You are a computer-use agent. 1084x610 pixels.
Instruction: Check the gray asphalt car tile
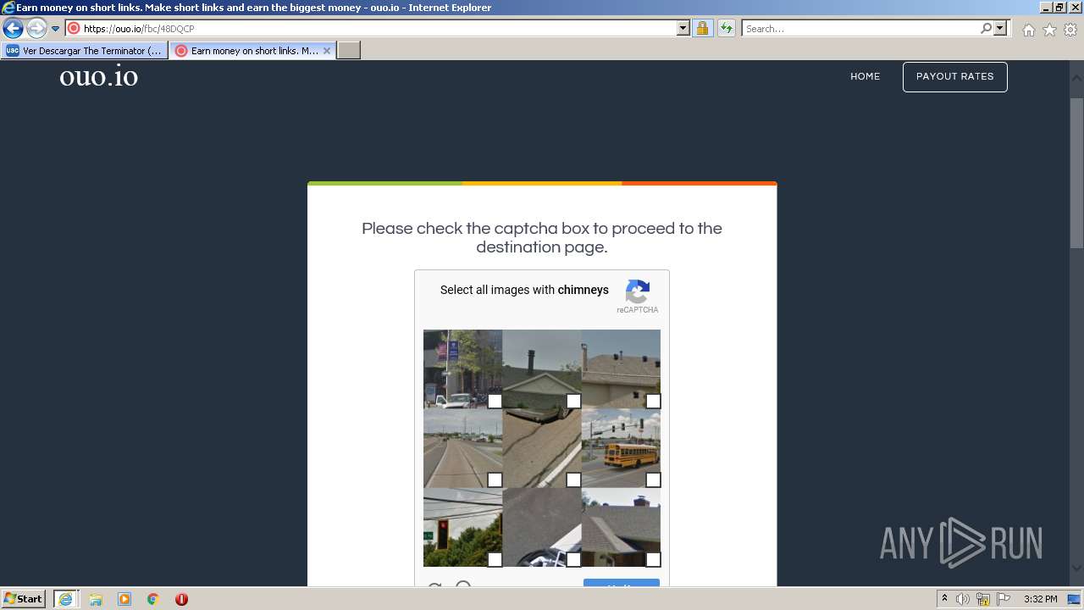pyautogui.click(x=541, y=527)
